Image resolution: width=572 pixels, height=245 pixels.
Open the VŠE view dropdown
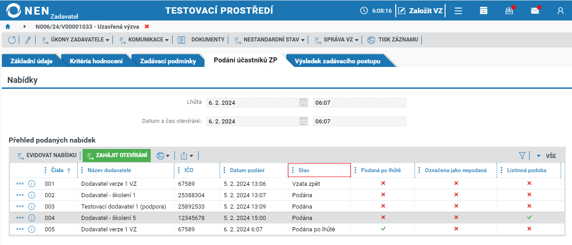pos(546,156)
